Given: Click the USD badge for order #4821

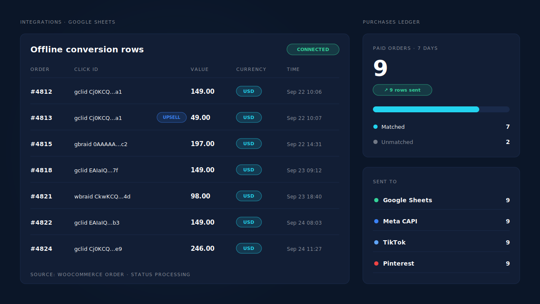Looking at the screenshot, I should tap(249, 196).
